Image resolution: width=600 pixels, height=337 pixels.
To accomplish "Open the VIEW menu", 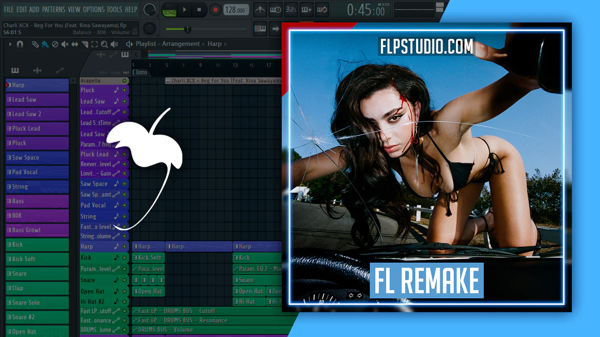I will [x=74, y=9].
